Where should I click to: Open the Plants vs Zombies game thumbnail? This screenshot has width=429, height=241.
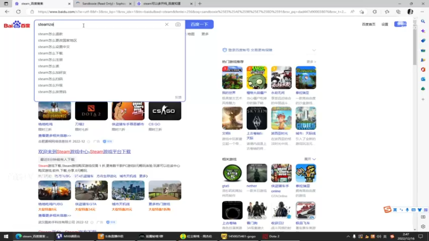point(257,78)
